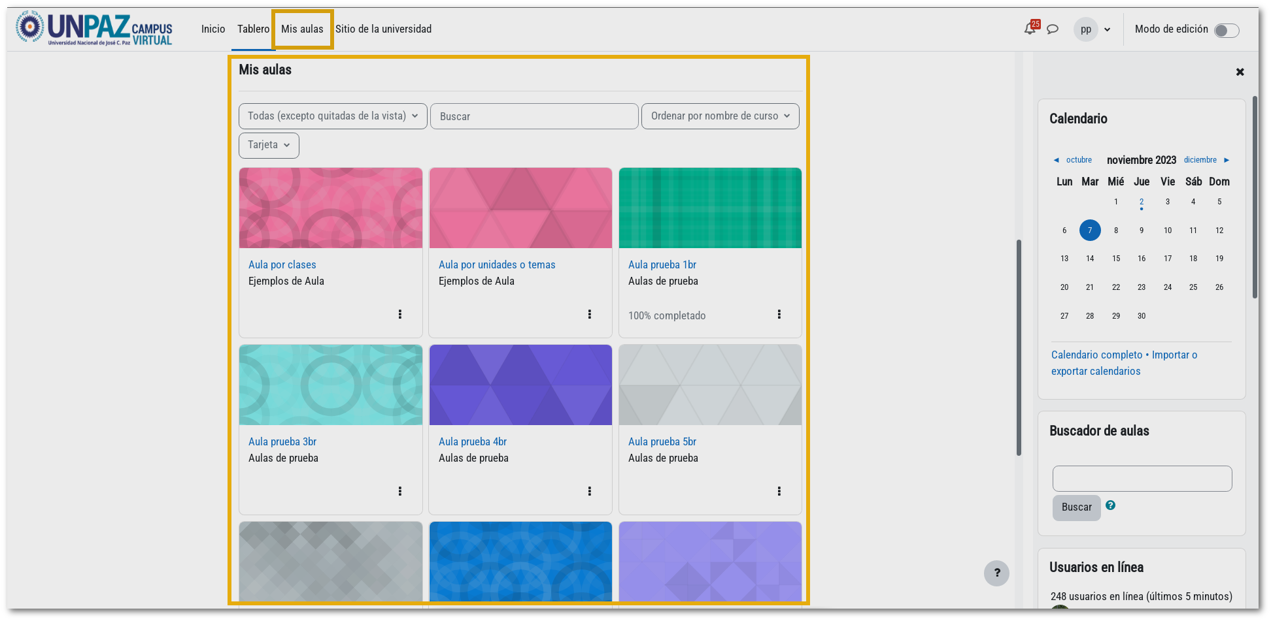This screenshot has width=1271, height=621.
Task: Click the course Buscar search field
Action: tap(534, 116)
